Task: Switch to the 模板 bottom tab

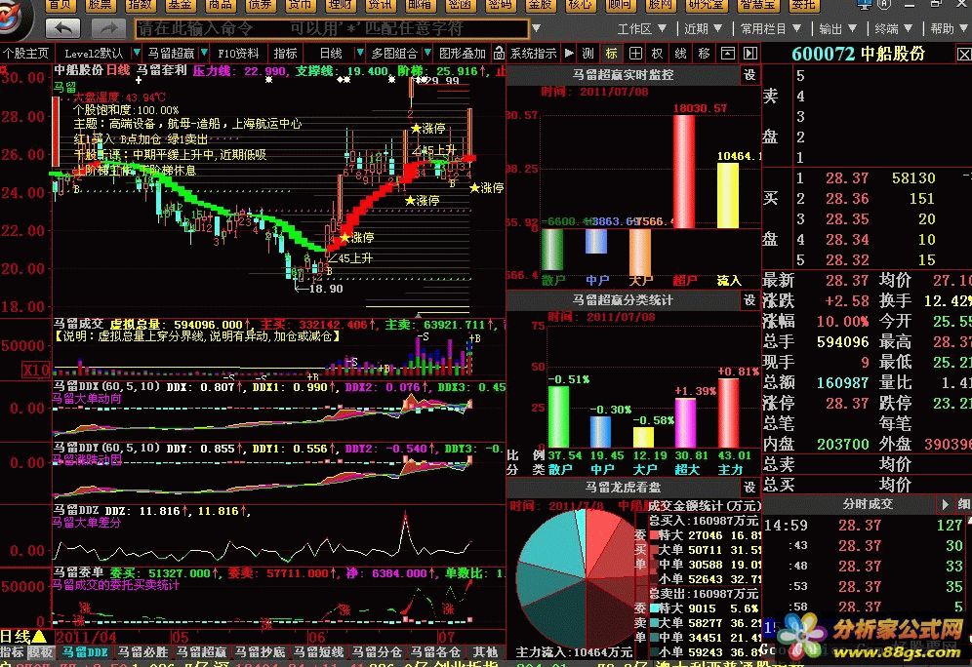Action: pos(41,651)
